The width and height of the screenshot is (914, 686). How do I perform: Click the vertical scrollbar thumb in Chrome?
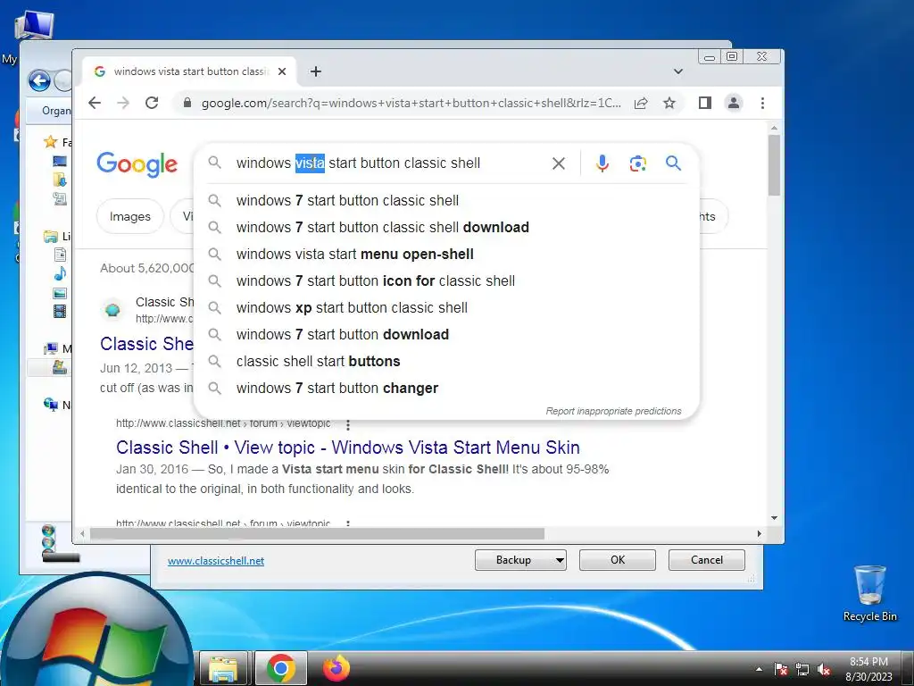coord(774,165)
